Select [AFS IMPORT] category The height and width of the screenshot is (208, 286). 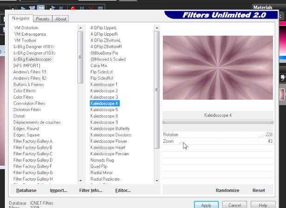[x=26, y=65]
